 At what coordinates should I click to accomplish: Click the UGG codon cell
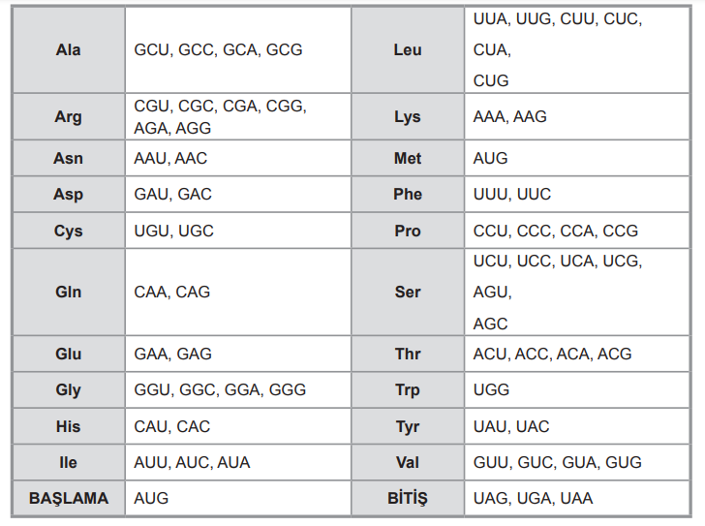point(577,389)
